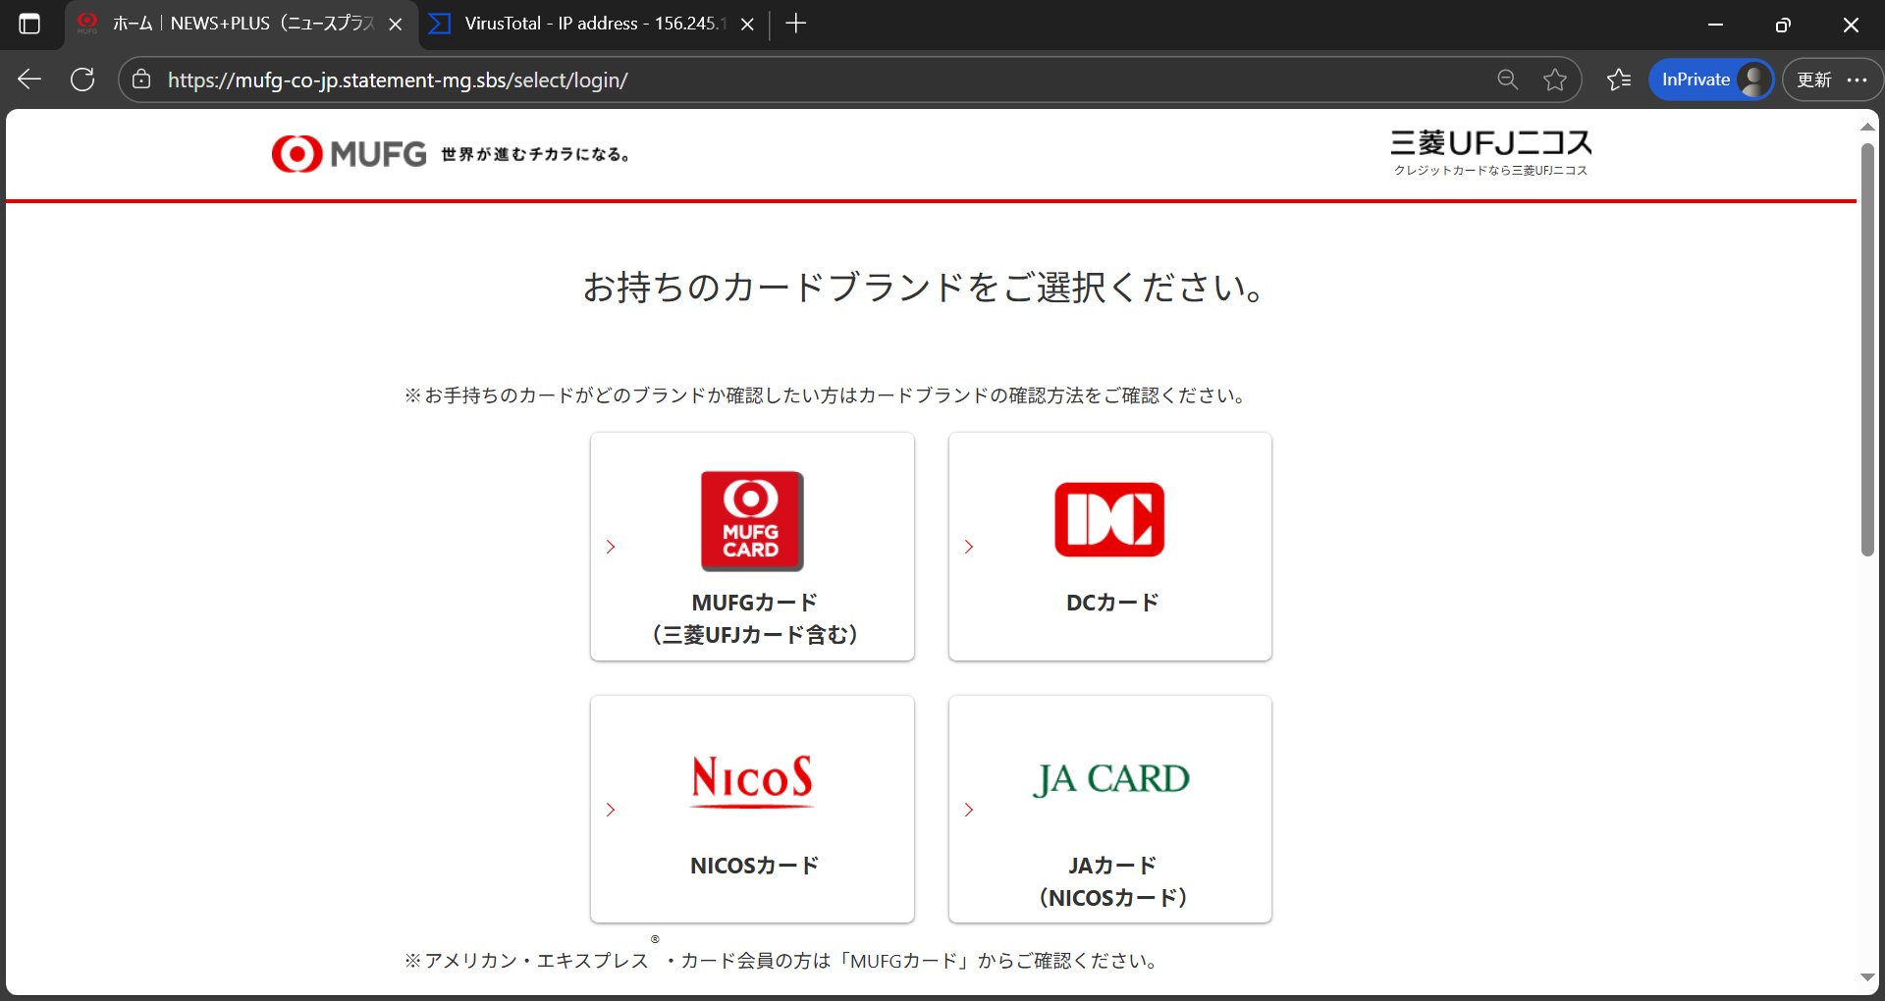Image resolution: width=1885 pixels, height=1001 pixels.
Task: Select the DC card brand logo
Action: [x=1109, y=519]
